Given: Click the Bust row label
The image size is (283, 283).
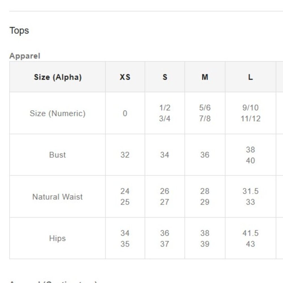Looking at the screenshot, I should point(57,155).
